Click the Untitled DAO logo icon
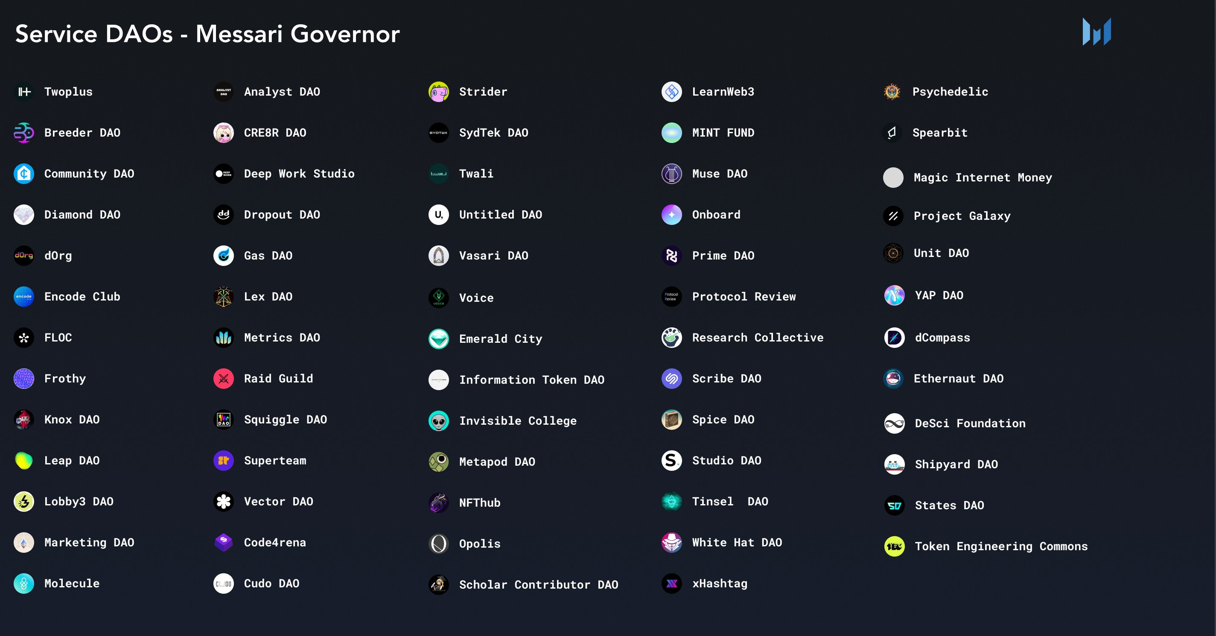The width and height of the screenshot is (1216, 636). (438, 215)
